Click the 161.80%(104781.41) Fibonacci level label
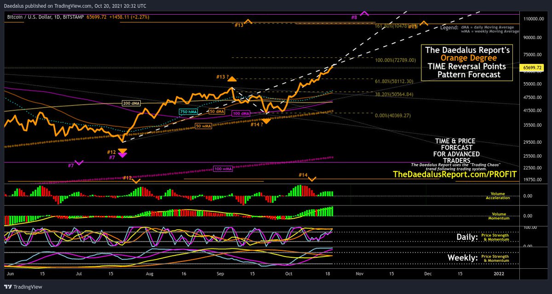Image resolution: width=552 pixels, height=294 pixels. tap(397, 27)
